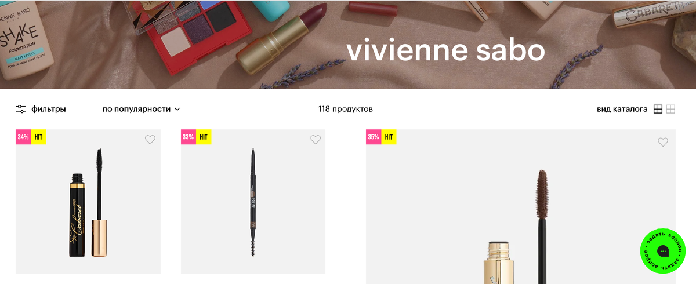Click the vivienne sabo banner title
The image size is (696, 284).
(446, 51)
